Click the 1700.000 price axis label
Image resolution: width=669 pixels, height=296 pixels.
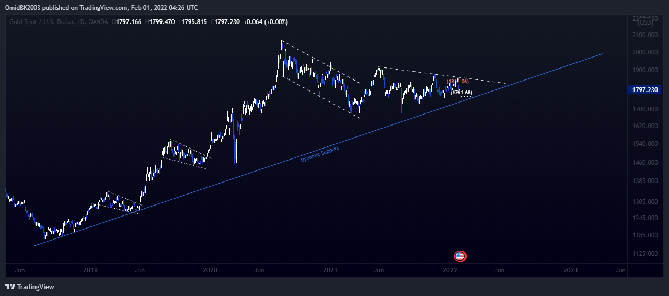[644, 109]
